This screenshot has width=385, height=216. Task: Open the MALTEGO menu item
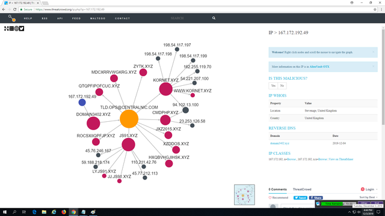coord(97,19)
